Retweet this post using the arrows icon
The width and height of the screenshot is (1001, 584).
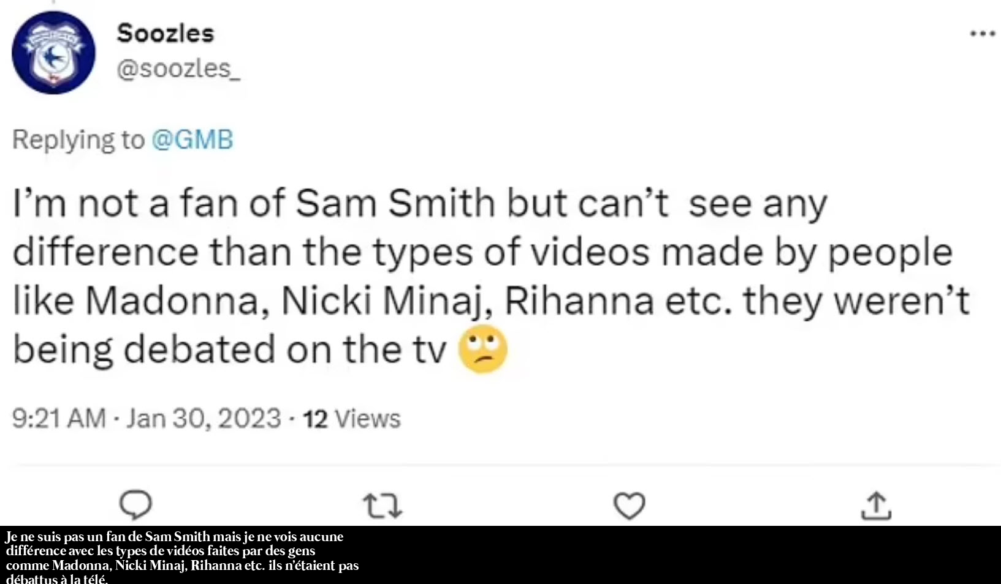[383, 506]
